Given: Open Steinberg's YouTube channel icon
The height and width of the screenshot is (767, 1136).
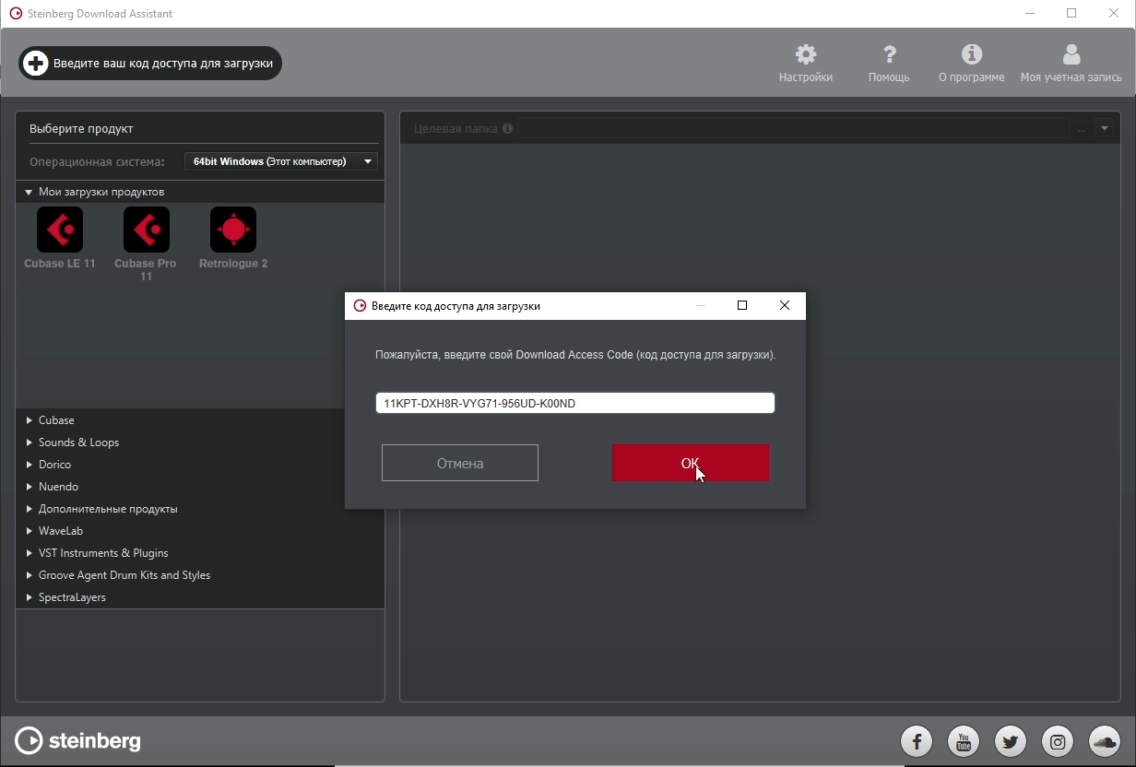Looking at the screenshot, I should [964, 741].
